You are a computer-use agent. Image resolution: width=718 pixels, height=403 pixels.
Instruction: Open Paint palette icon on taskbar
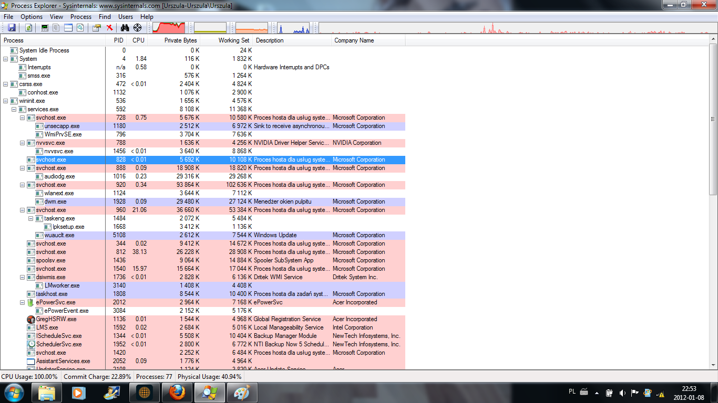pyautogui.click(x=242, y=392)
